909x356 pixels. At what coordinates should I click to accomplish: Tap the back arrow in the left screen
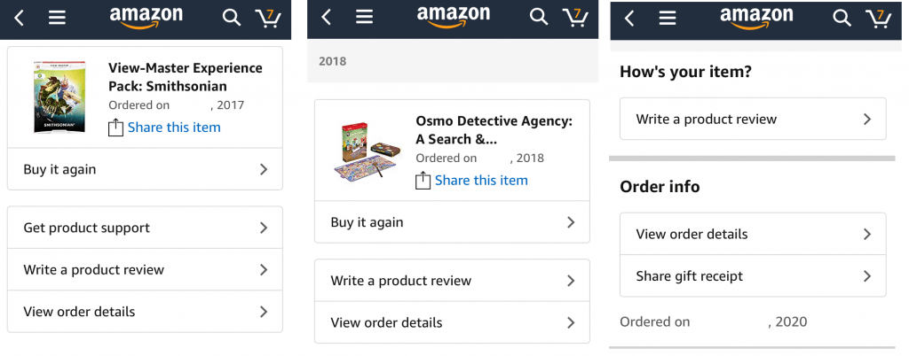click(x=20, y=18)
